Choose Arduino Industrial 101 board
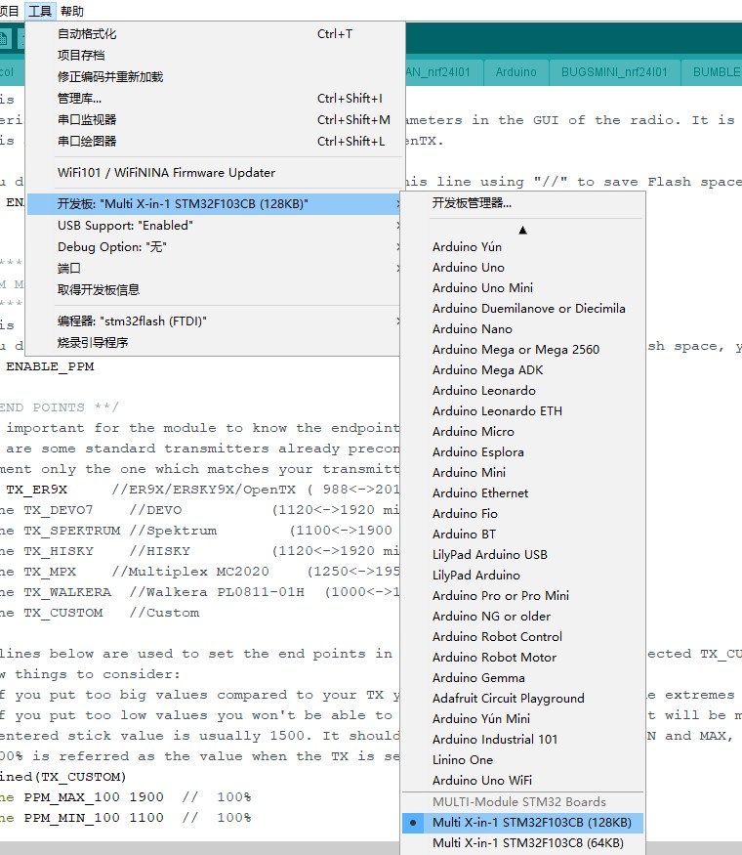 click(523, 740)
